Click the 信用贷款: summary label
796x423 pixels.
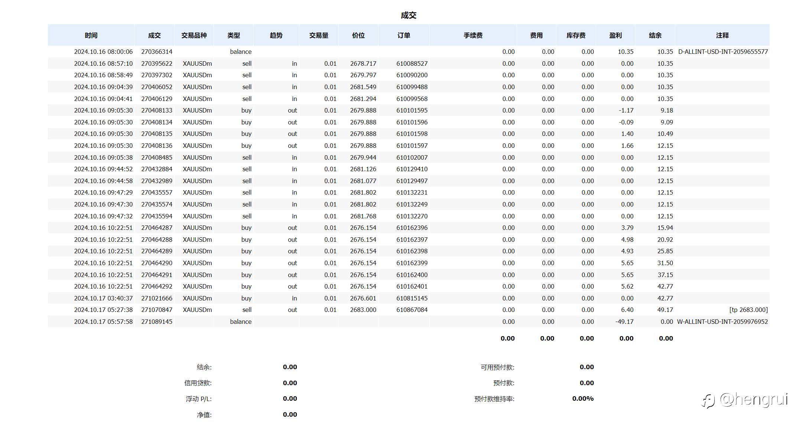(198, 383)
